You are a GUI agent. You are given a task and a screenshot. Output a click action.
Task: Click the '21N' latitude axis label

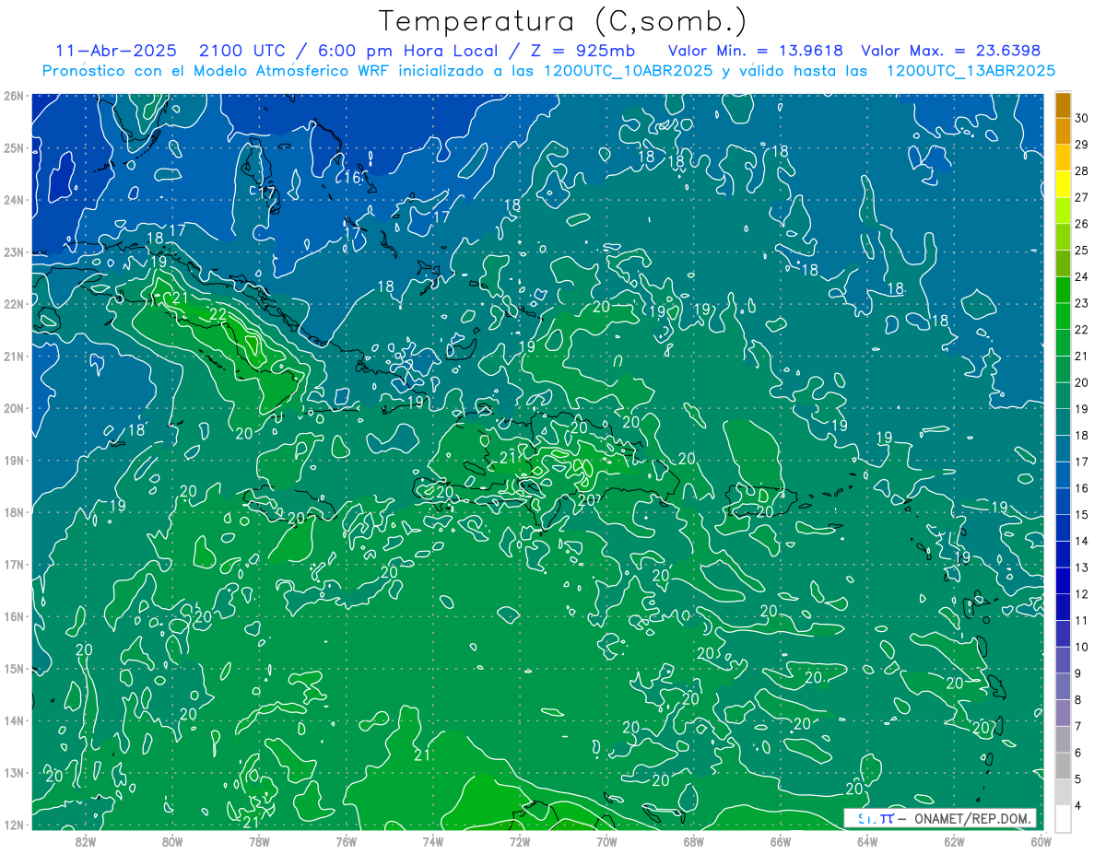click(13, 356)
